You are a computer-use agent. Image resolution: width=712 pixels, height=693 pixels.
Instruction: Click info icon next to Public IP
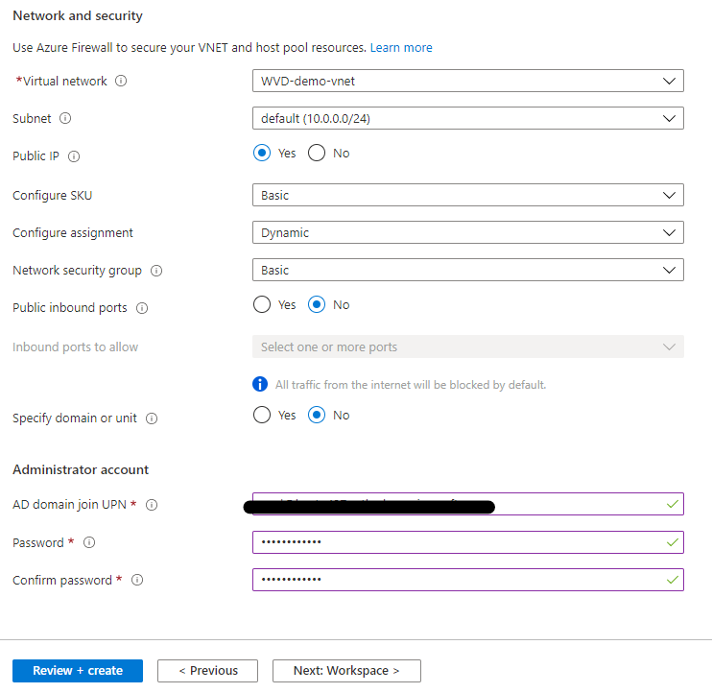coord(74,156)
